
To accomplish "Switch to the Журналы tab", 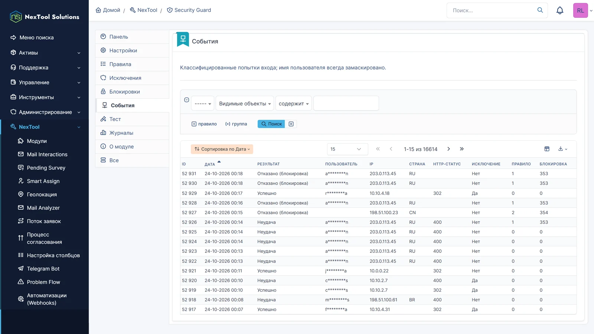I will 132,133.
